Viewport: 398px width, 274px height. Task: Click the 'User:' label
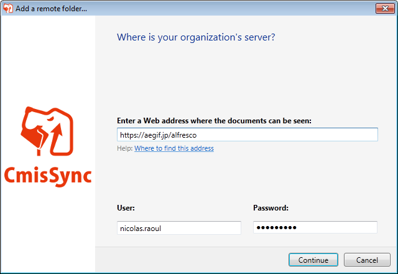tap(126, 207)
